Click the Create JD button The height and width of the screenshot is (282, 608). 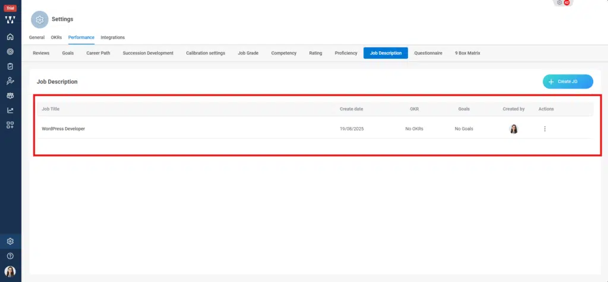(568, 81)
